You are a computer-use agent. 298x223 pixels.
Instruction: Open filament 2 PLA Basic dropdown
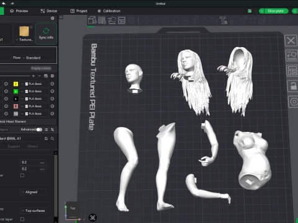click(x=35, y=84)
